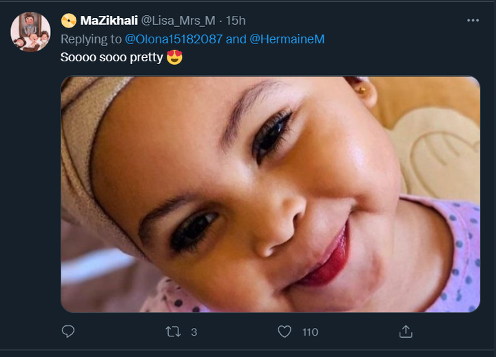Open the MaZikhali display name
The width and height of the screenshot is (496, 357).
click(x=109, y=21)
